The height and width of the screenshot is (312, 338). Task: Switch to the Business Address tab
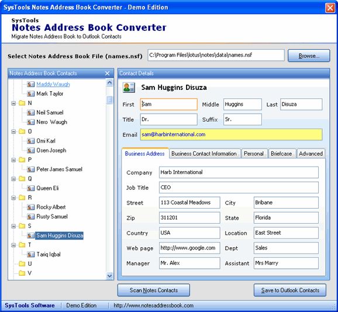tap(145, 154)
